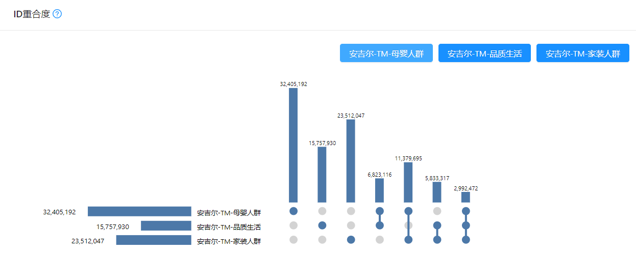
Task: Click the tallest vertical bar labeled 32,405,192
Action: (x=293, y=145)
